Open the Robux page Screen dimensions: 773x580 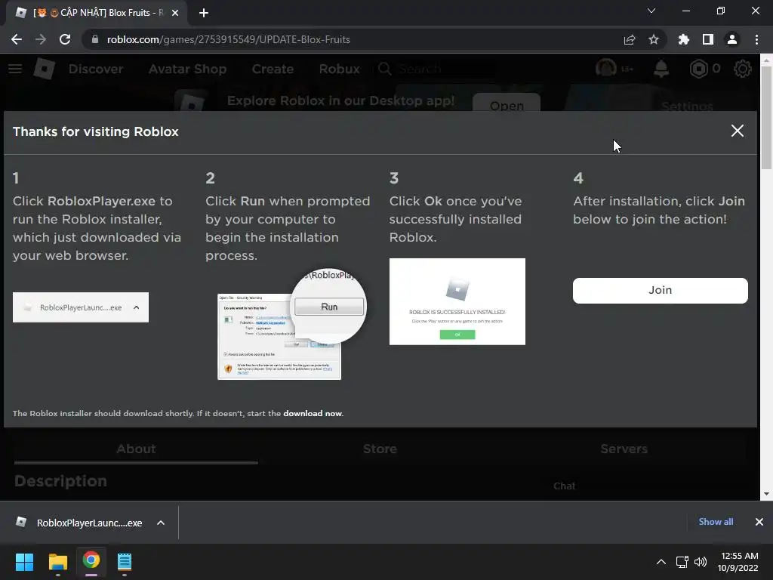coord(340,69)
